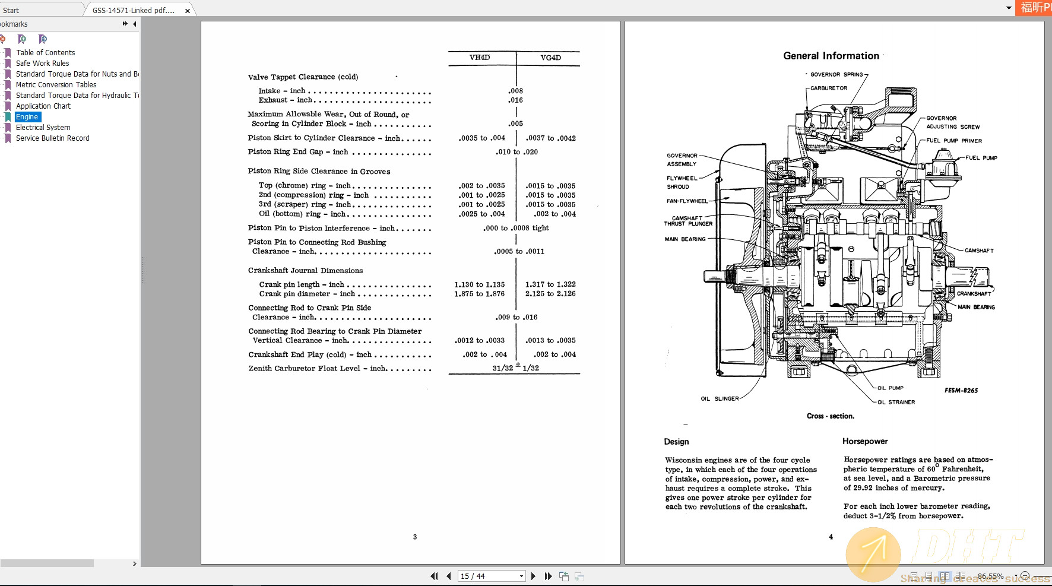The height and width of the screenshot is (586, 1052).
Task: Go to the last page
Action: (548, 576)
